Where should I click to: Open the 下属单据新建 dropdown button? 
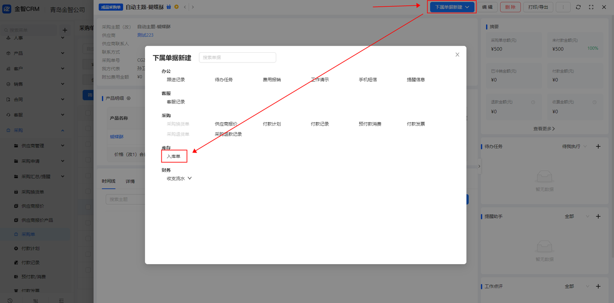pyautogui.click(x=451, y=7)
